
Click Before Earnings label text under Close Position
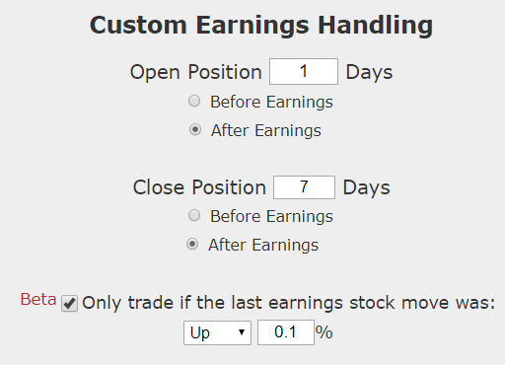(271, 216)
